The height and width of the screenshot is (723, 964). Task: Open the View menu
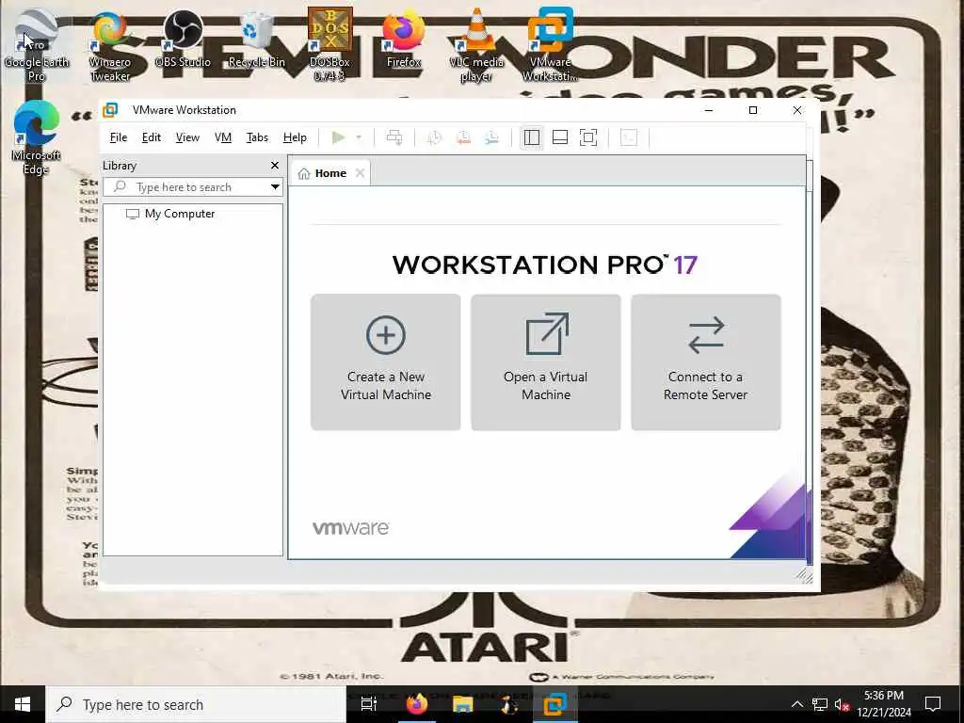187,137
